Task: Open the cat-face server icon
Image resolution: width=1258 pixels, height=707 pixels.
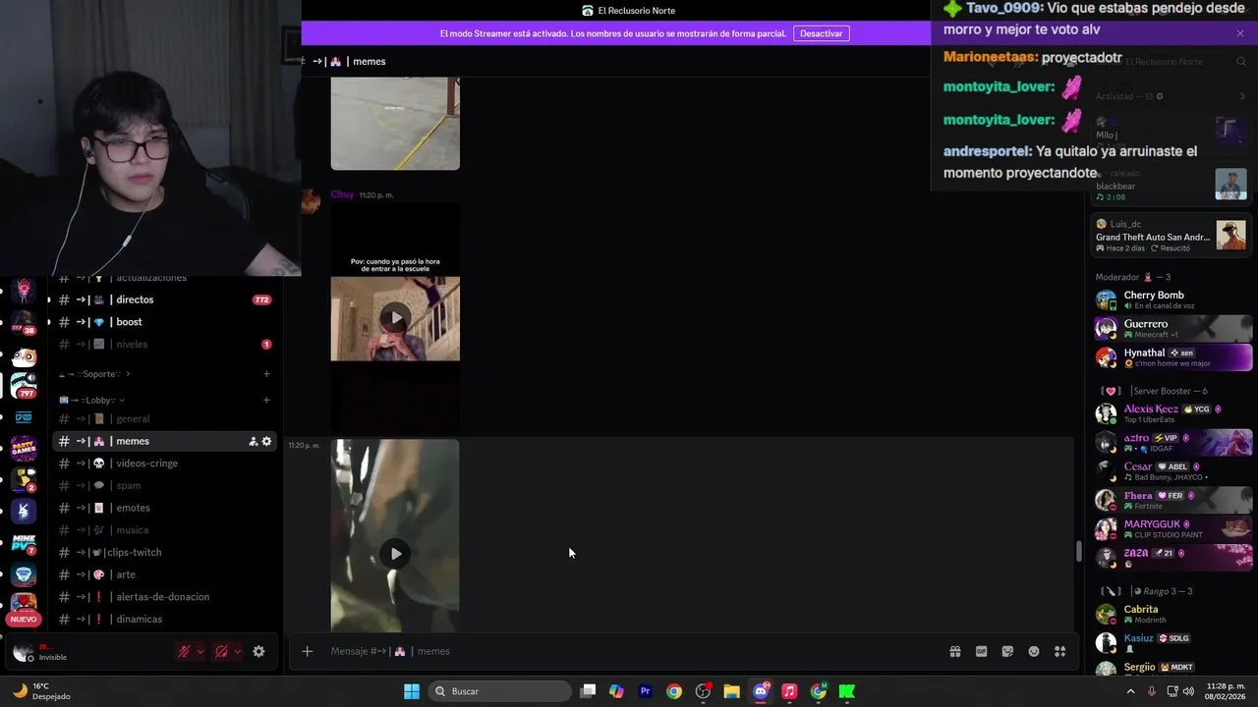Action: 24,356
